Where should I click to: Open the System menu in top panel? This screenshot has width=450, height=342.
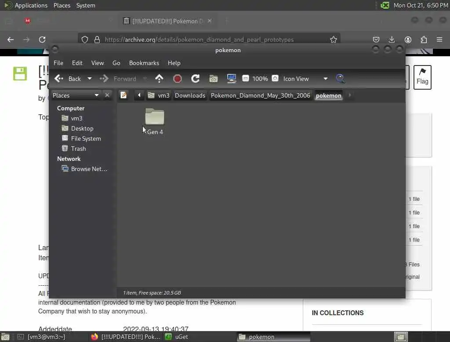(86, 5)
